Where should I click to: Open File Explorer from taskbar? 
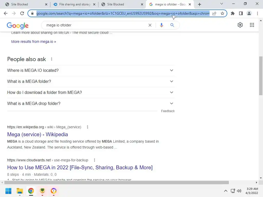pyautogui.click(x=20, y=191)
